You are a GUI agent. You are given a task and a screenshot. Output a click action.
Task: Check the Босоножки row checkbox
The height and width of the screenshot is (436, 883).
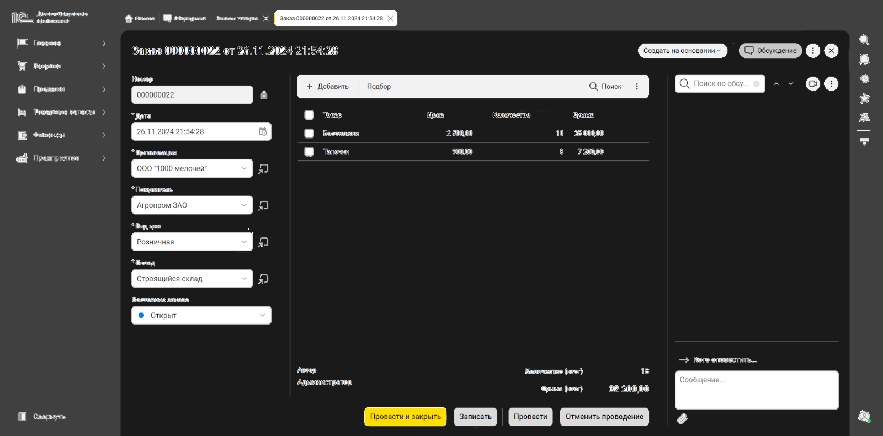[309, 134]
